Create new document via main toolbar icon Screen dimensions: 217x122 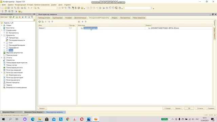coord(2,8)
